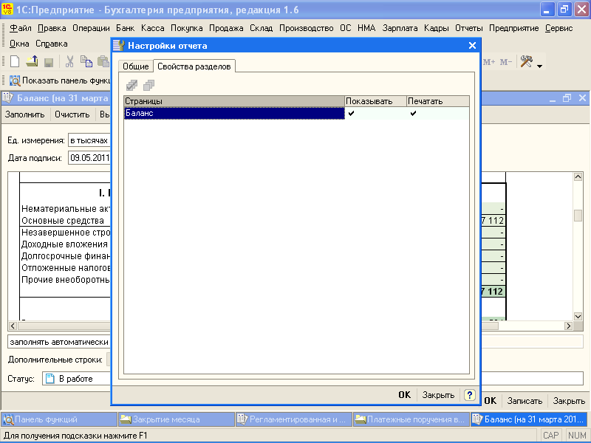Close the Настройки отчета dialog with X

pyautogui.click(x=472, y=46)
